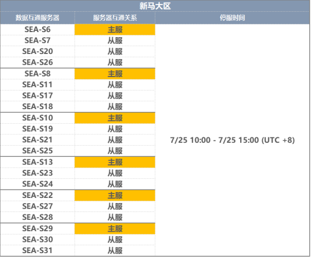The width and height of the screenshot is (311, 257).
Task: Click the 从服 cell beside SEA-S20
Action: (115, 52)
